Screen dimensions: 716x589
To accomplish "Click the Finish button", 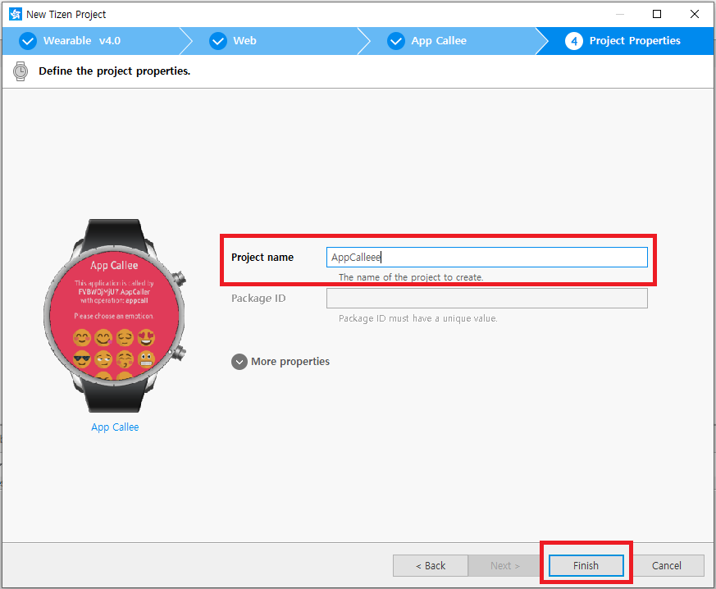I will pyautogui.click(x=586, y=566).
